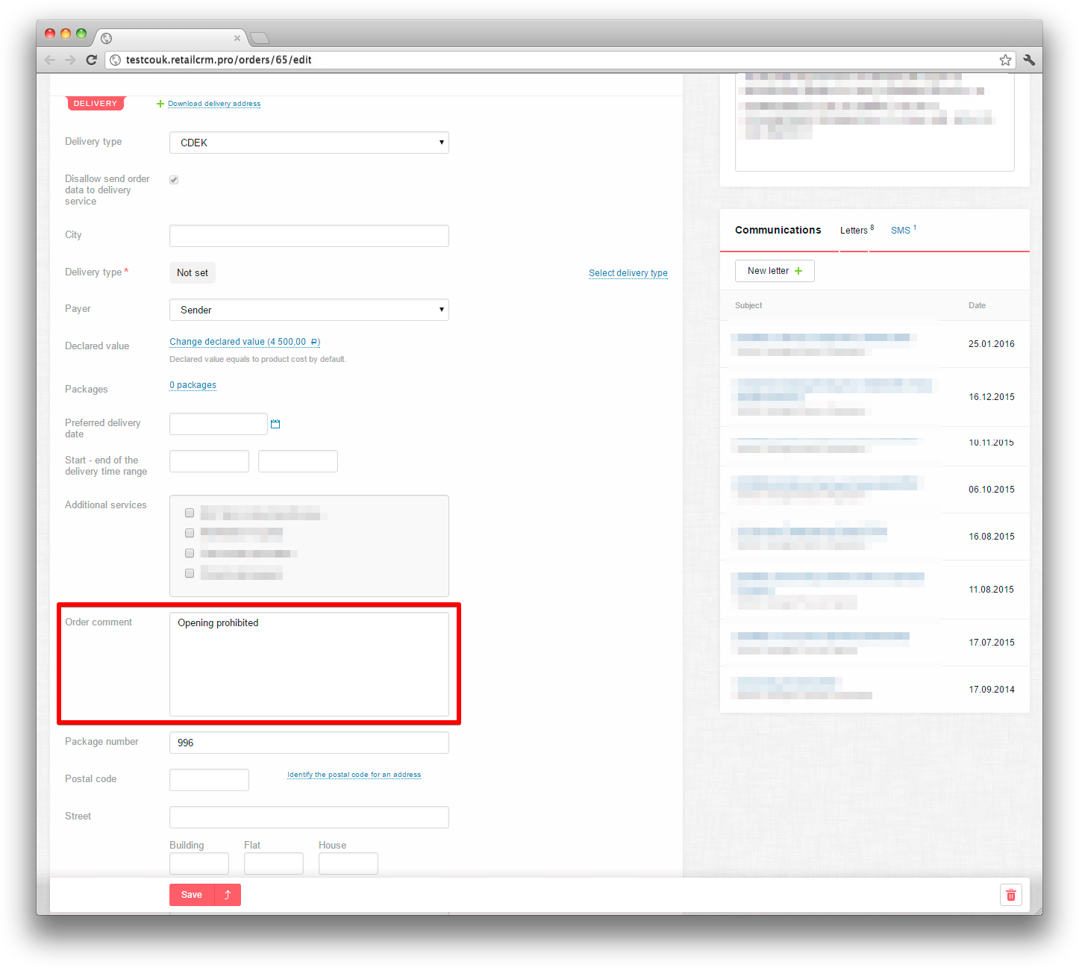Click the Subject column header

748,305
